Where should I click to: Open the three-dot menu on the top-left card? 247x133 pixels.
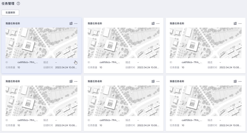76,24
